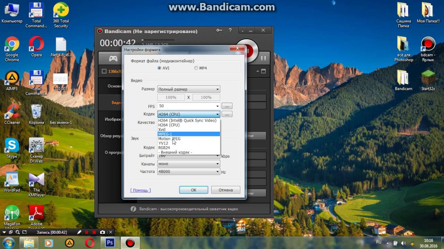Open the Каналы dropdown
The image size is (444, 249).
[x=189, y=164]
